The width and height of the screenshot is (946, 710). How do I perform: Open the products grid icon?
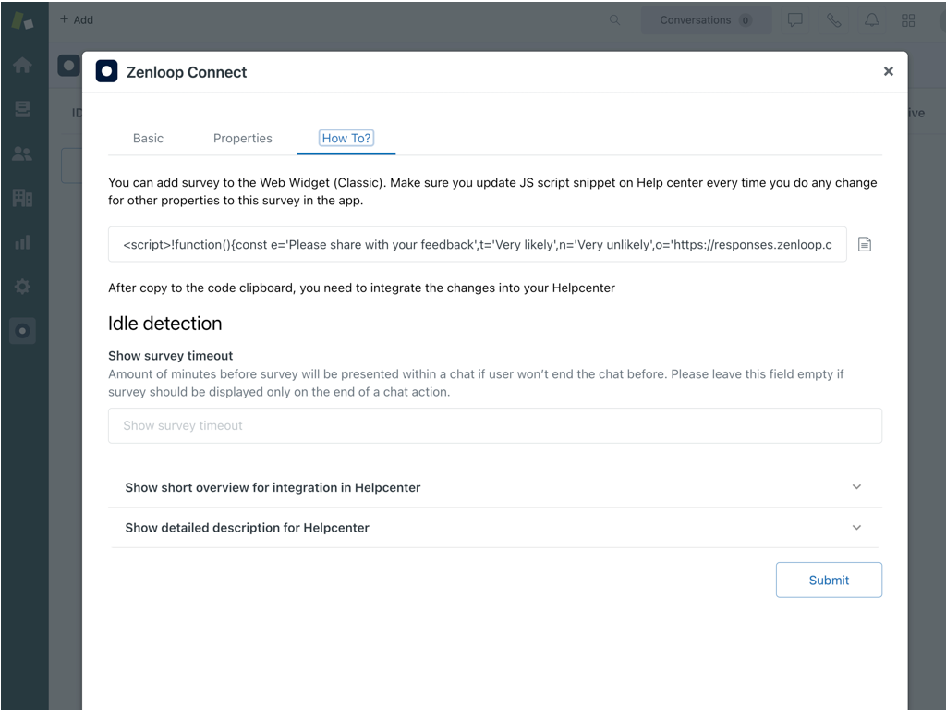pos(908,20)
